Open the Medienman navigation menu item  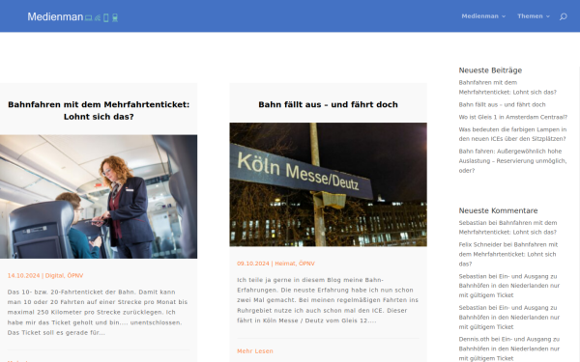479,16
